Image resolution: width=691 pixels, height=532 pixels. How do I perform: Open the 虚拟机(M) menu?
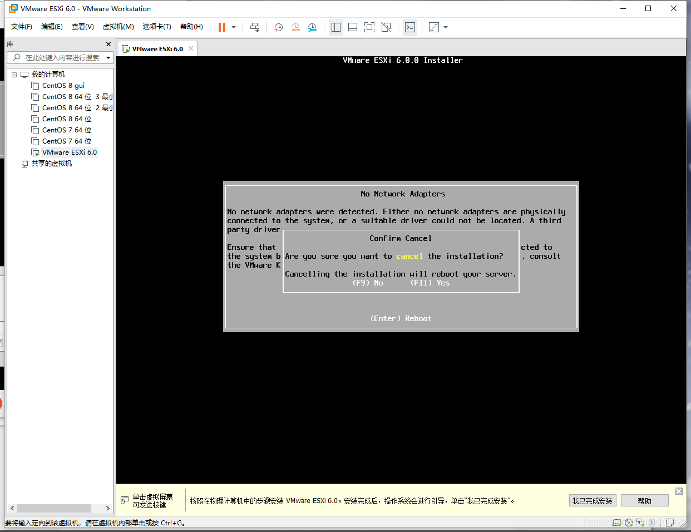(x=118, y=27)
